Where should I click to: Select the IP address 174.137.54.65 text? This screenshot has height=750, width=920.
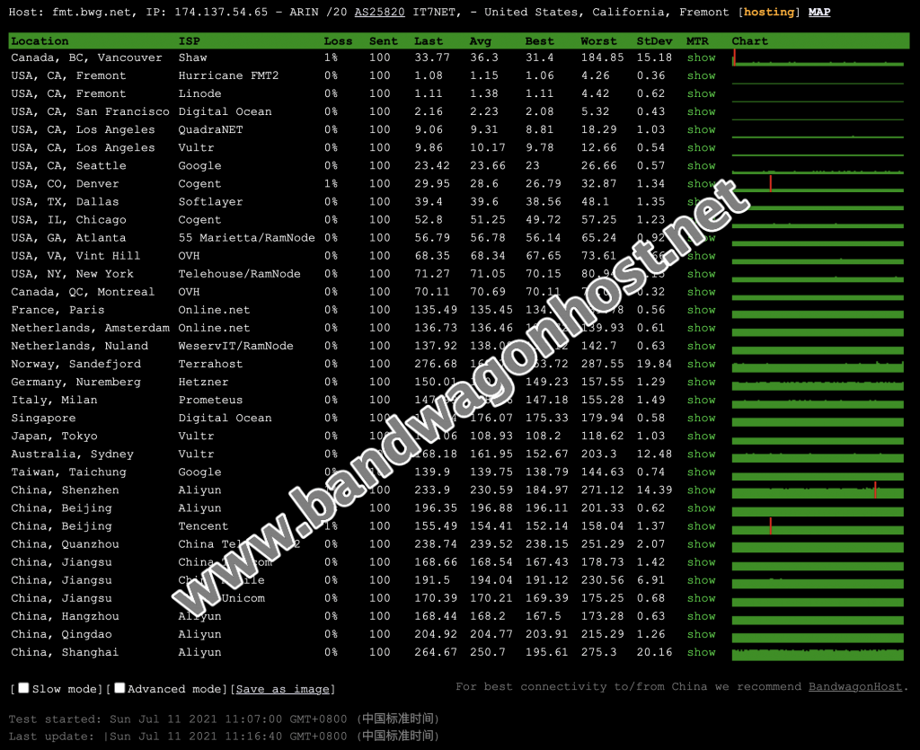(x=221, y=12)
